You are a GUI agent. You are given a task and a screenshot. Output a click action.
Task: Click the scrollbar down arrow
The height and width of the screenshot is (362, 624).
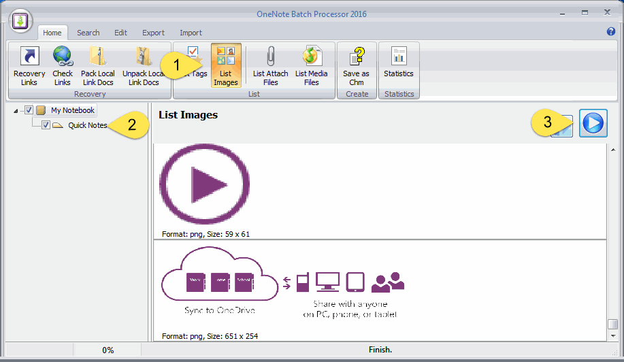[x=613, y=335]
